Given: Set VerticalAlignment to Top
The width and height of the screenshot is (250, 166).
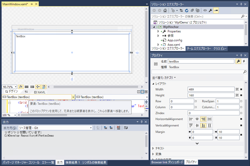Looking at the screenshot, I should click(x=191, y=125).
